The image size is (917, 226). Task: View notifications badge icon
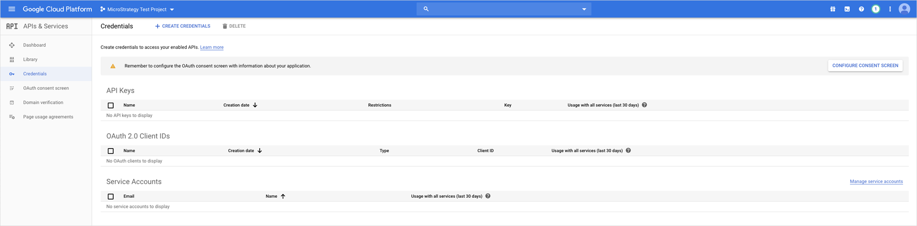[875, 9]
